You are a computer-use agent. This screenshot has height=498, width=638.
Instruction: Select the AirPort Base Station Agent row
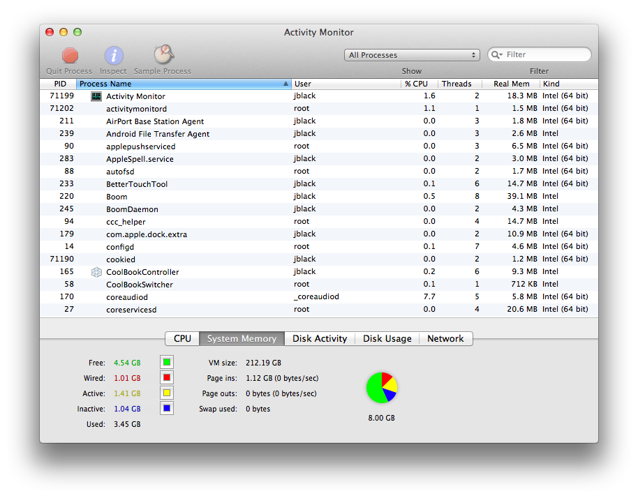click(x=319, y=121)
